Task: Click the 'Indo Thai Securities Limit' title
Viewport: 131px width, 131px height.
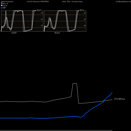Action: coord(72,2)
